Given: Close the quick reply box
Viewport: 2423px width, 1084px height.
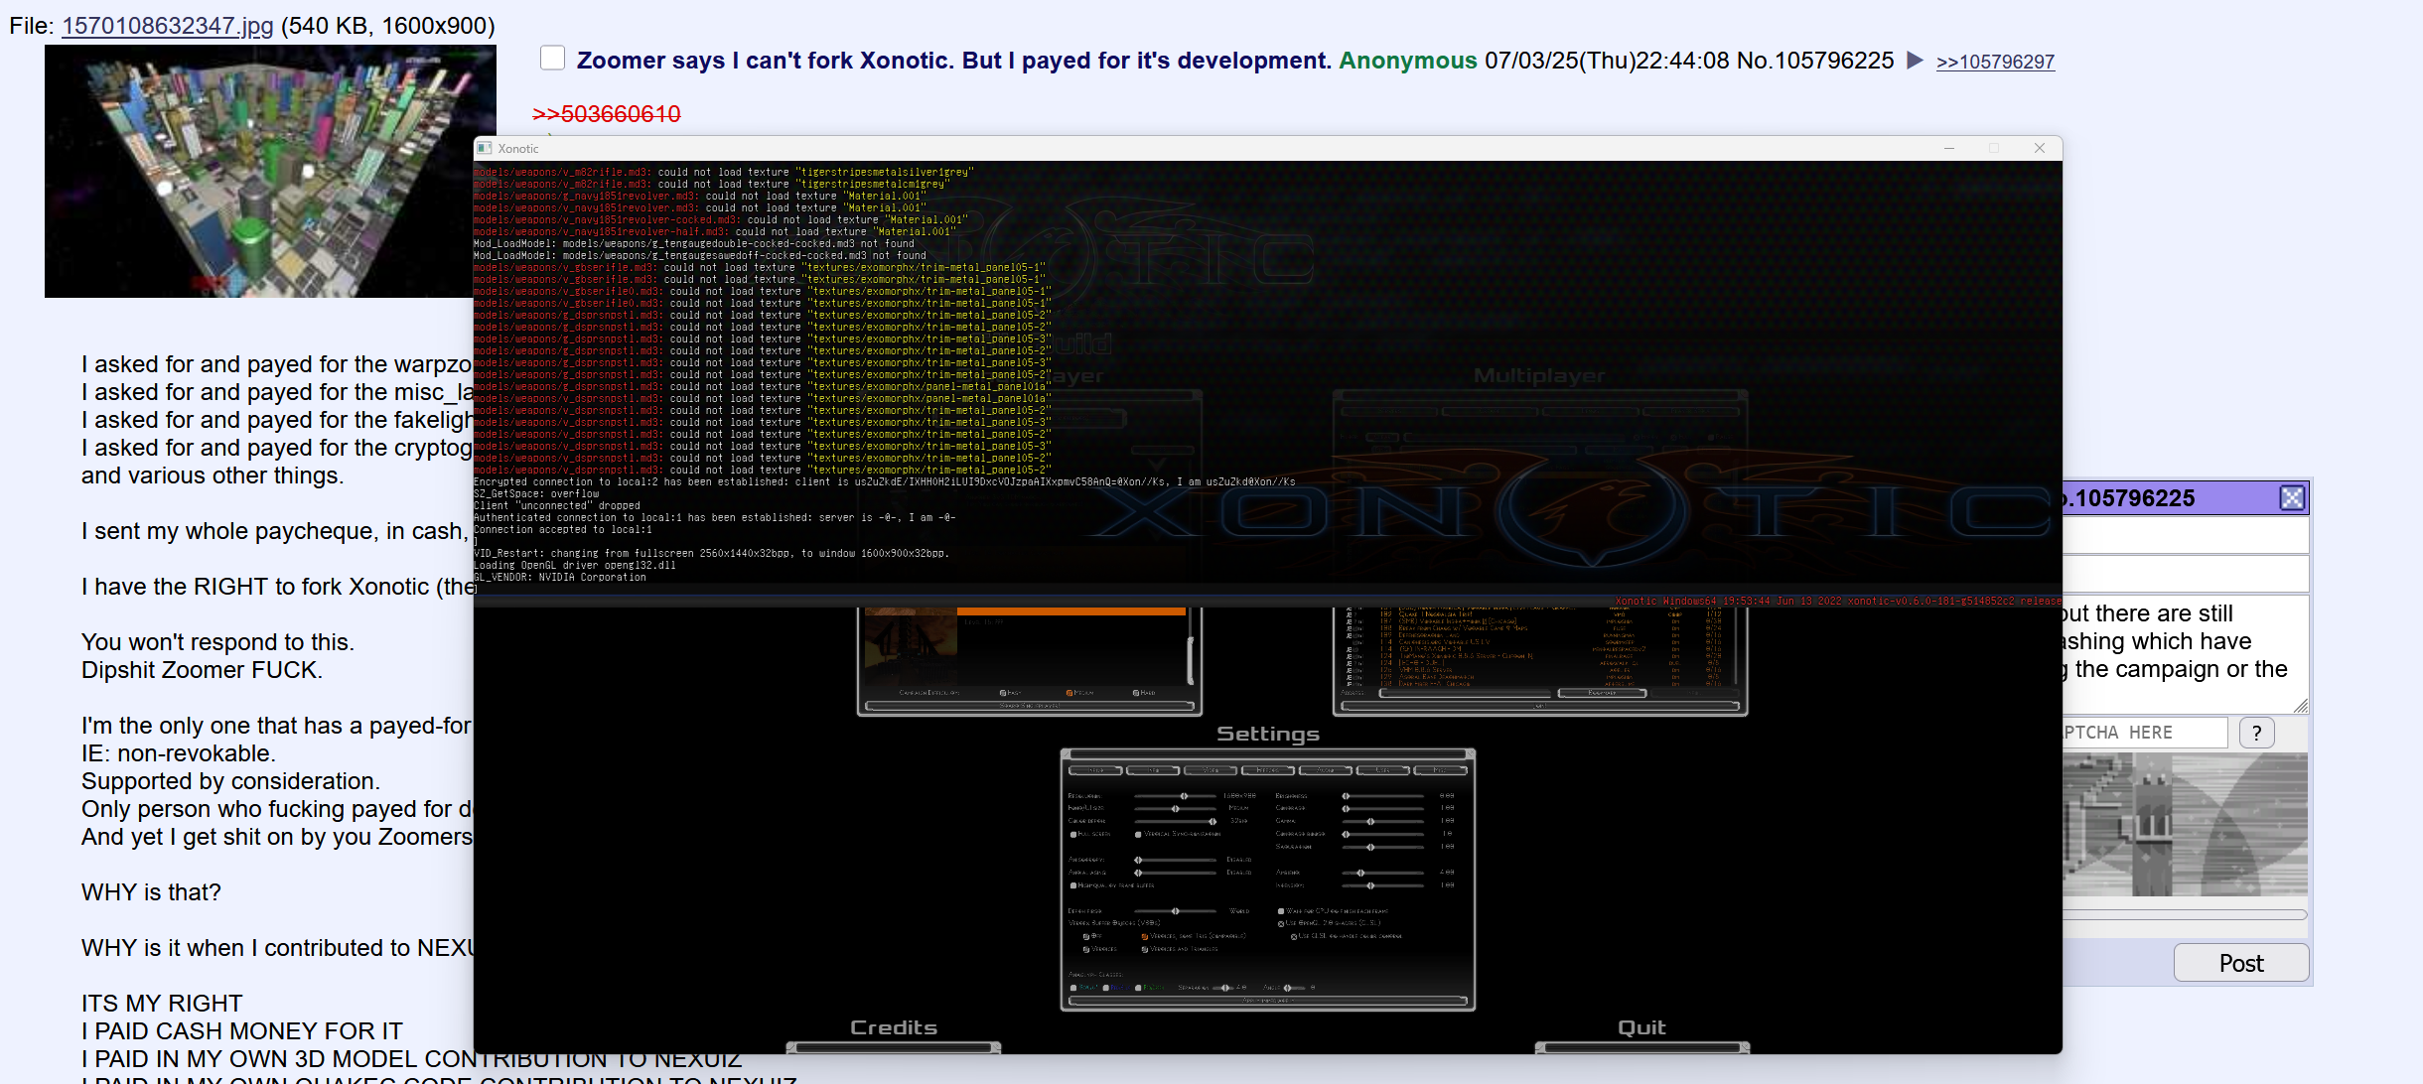Looking at the screenshot, I should tap(2292, 498).
